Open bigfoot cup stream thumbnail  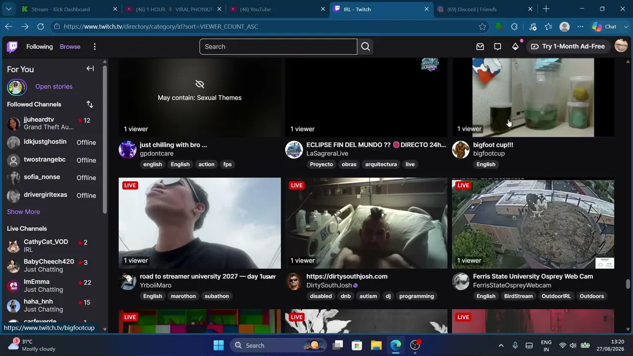coord(533,97)
